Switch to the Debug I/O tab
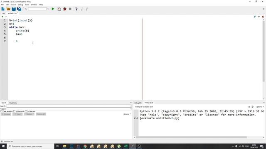Screen dimensions: 266x149 (138, 103)
